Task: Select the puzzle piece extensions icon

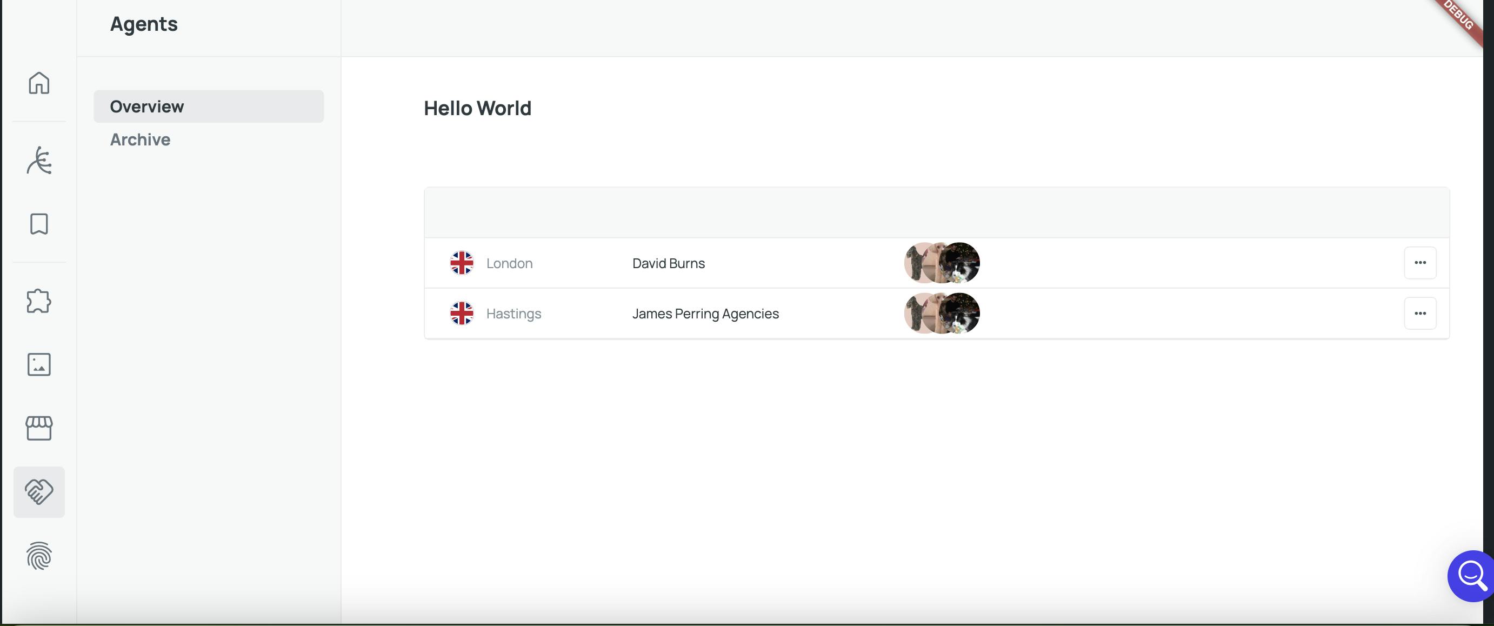Action: pyautogui.click(x=39, y=301)
